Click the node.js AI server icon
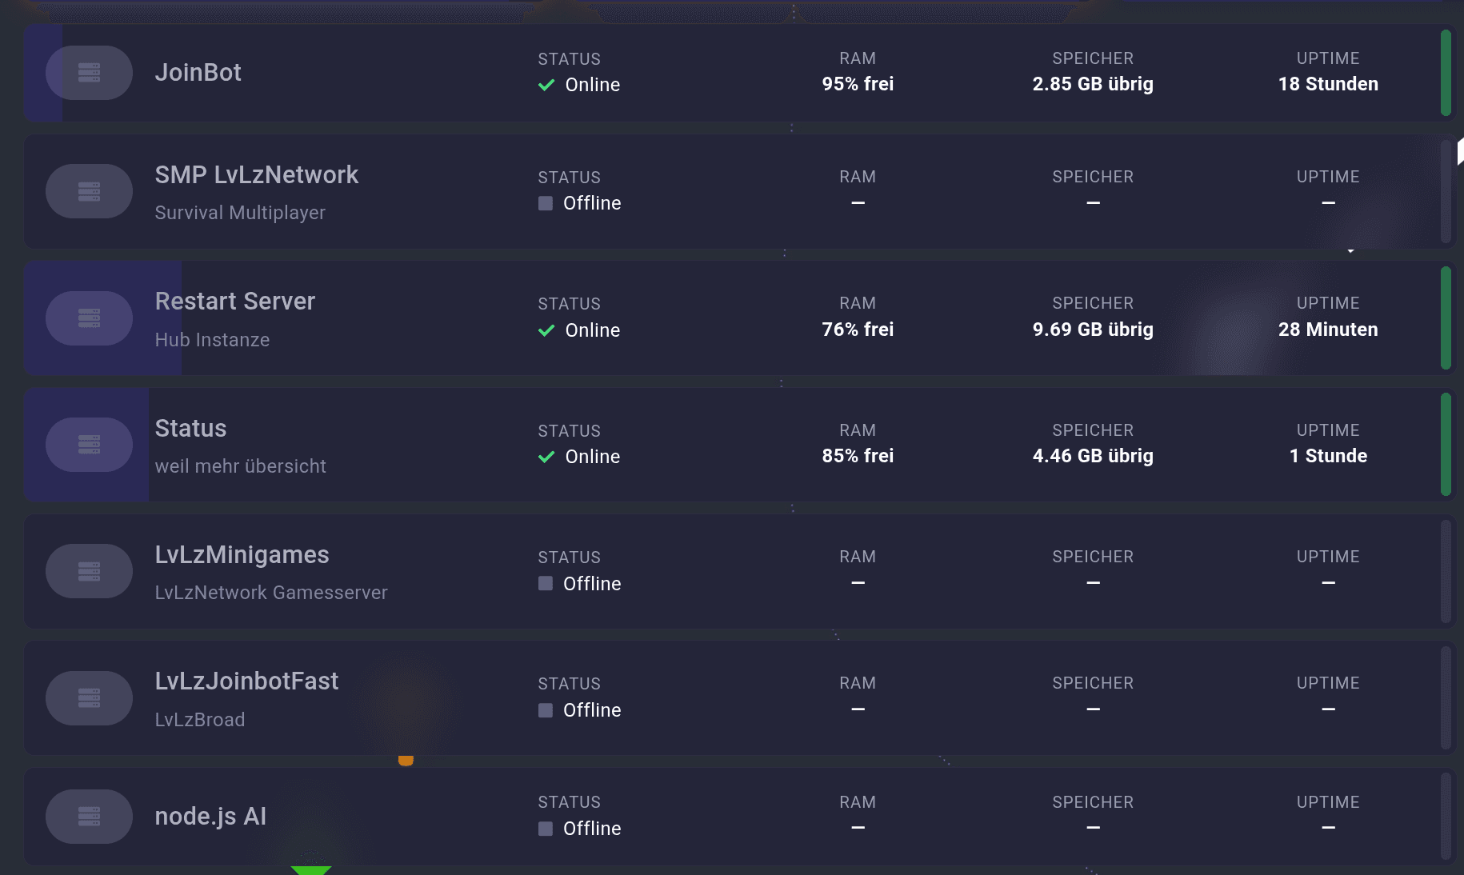 click(x=89, y=817)
